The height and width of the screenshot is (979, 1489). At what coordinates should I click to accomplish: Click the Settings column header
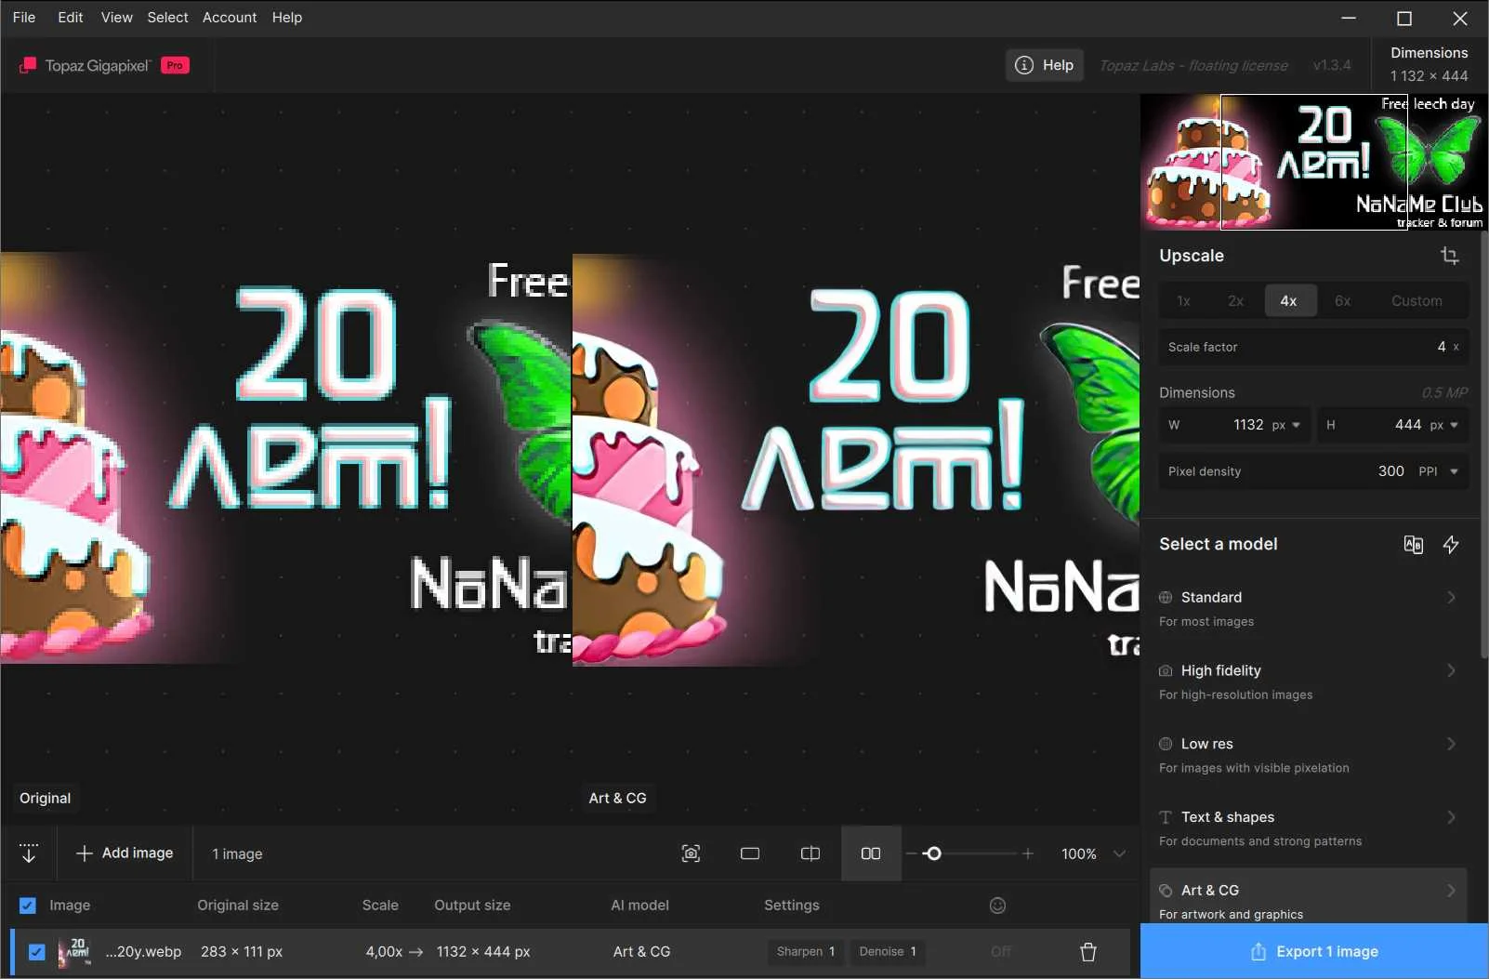tap(792, 906)
